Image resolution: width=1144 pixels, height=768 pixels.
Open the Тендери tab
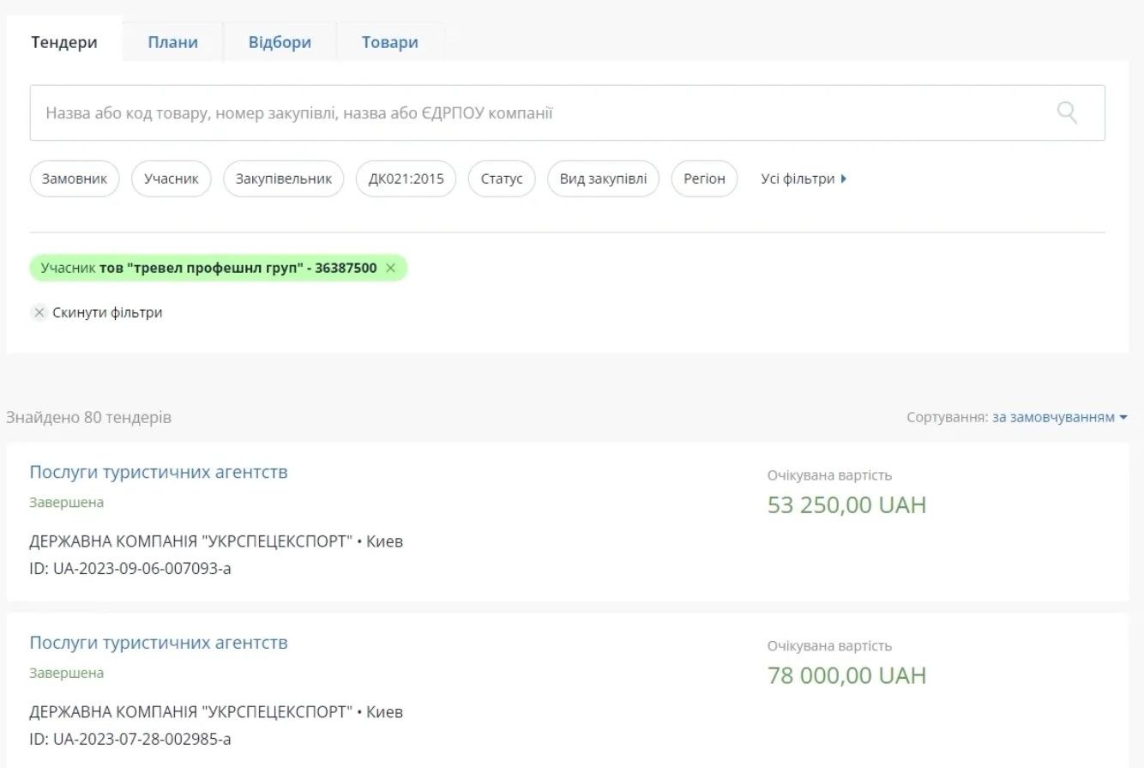[64, 42]
